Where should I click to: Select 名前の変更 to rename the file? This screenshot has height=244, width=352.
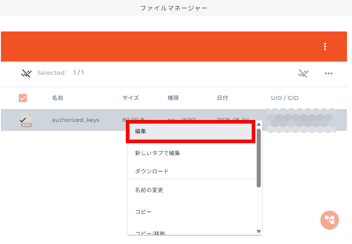[149, 190]
